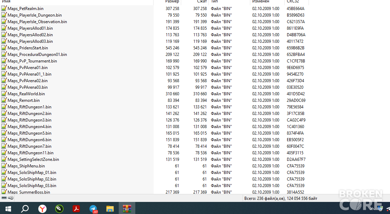390x214 pixels.
Task: Click the file icon beside Maps_PridensStart.bin
Action: [x=4, y=48]
